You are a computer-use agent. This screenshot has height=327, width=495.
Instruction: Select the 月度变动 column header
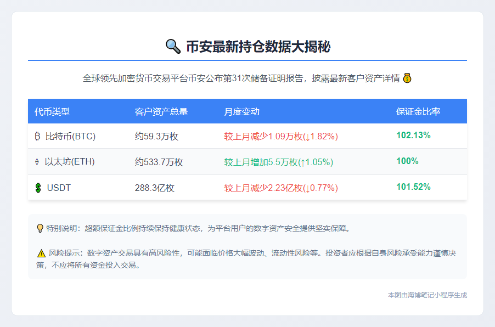(x=241, y=111)
